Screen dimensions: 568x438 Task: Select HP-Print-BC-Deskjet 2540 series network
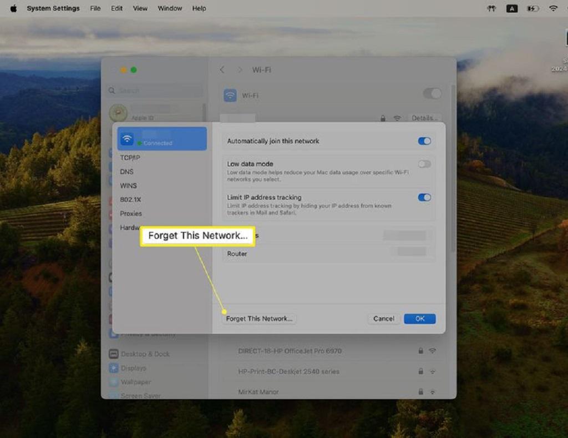pos(288,371)
